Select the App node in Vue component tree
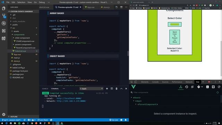This screenshot has width=222, height=125. click(138, 101)
